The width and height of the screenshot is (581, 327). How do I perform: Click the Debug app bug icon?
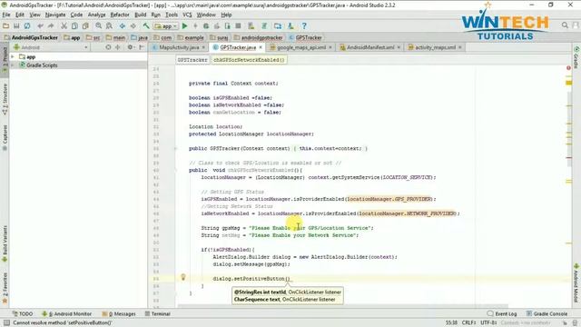(x=206, y=26)
